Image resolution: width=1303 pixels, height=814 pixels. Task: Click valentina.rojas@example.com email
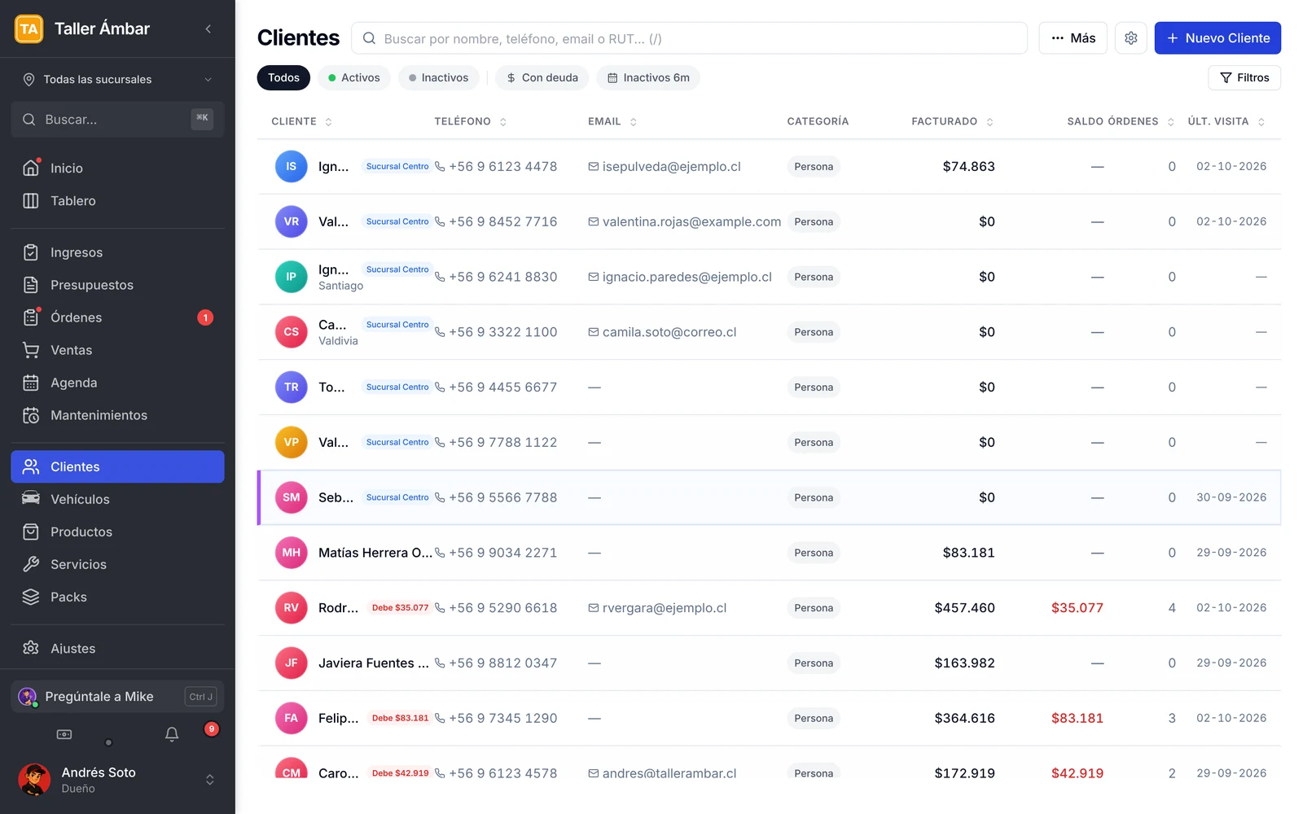691,221
